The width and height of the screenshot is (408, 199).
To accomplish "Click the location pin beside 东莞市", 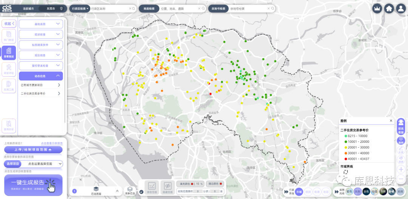I will [62, 9].
